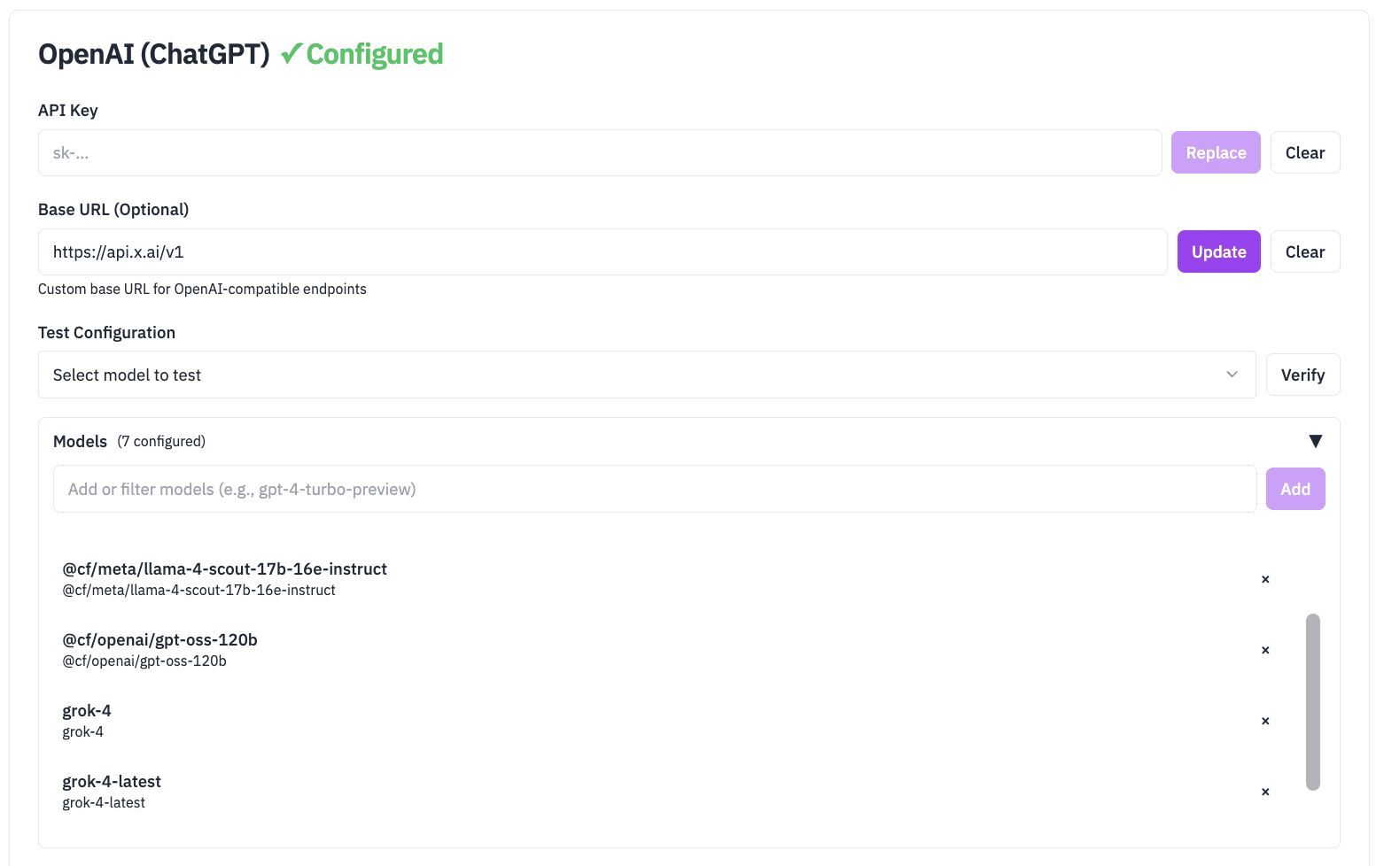Clear the API Key field
The image size is (1384, 866).
point(1304,152)
